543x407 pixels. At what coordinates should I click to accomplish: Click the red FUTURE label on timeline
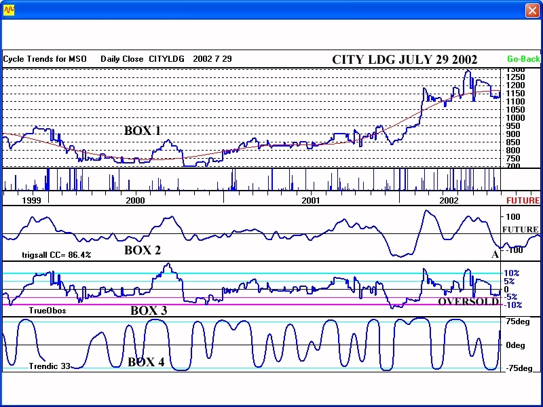[523, 201]
